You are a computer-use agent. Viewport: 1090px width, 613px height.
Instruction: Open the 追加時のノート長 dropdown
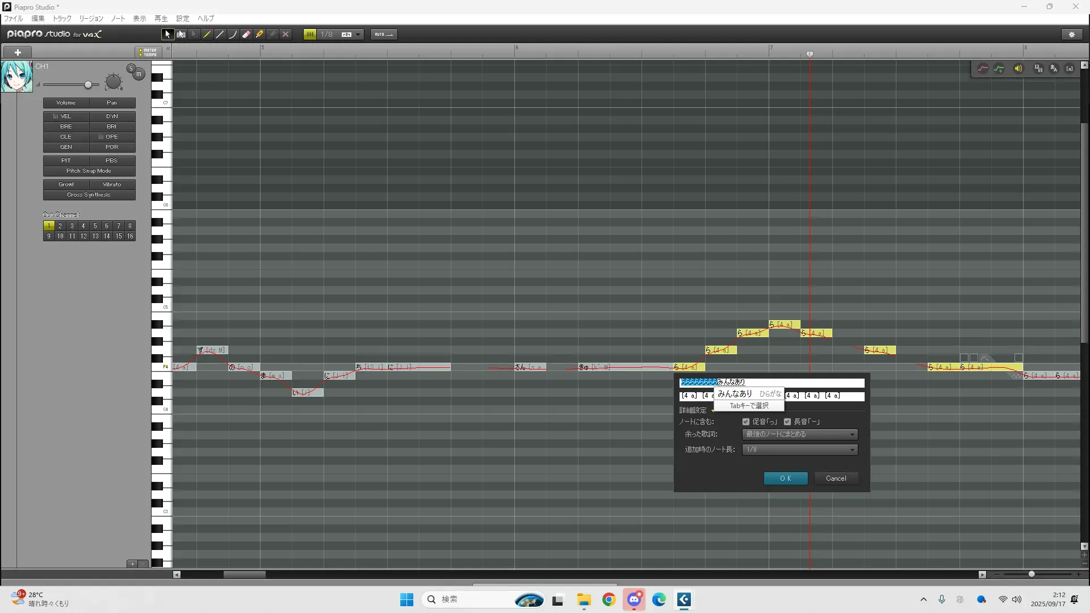click(x=800, y=450)
